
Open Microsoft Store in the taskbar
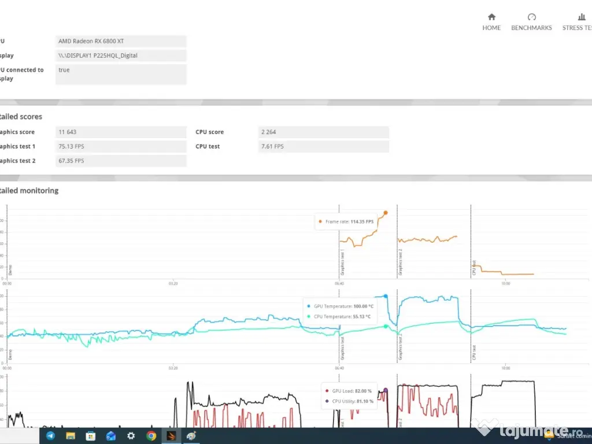click(91, 436)
